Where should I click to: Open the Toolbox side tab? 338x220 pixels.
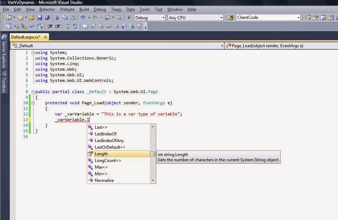(x=3, y=82)
